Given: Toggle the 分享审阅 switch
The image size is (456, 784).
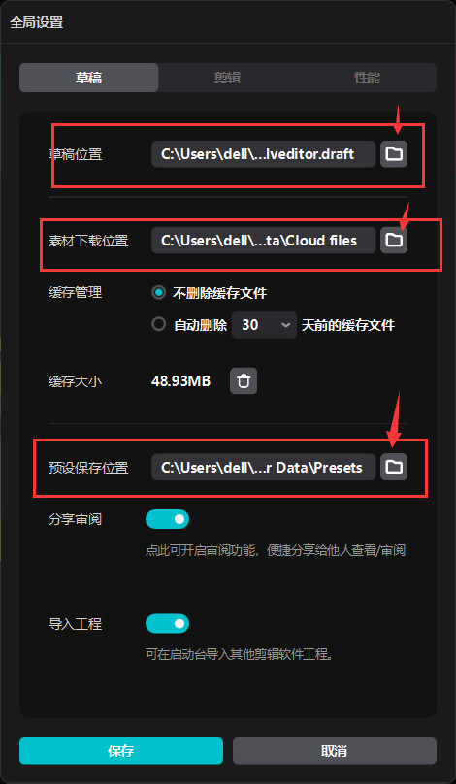Looking at the screenshot, I should point(168,519).
